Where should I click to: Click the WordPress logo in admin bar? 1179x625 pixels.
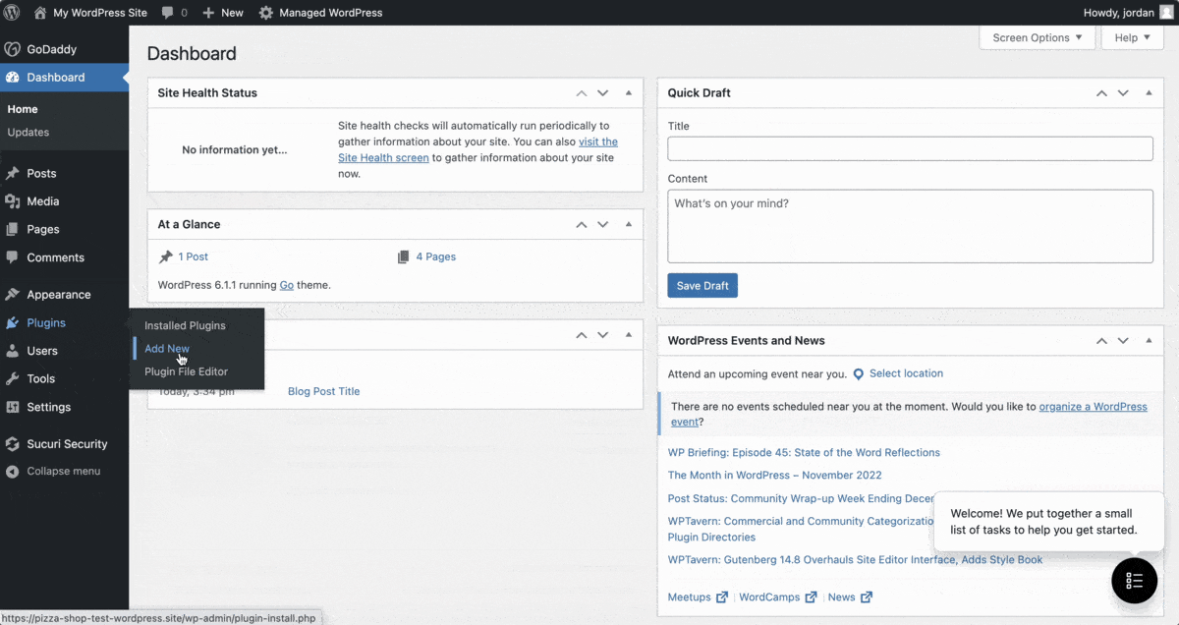pos(13,13)
